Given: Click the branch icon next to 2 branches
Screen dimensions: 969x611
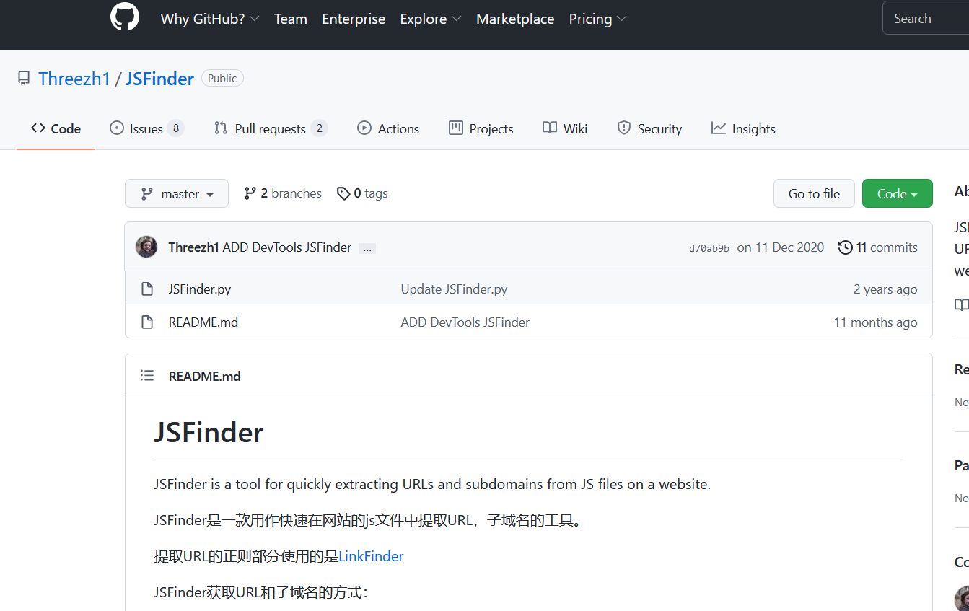Looking at the screenshot, I should [x=250, y=193].
